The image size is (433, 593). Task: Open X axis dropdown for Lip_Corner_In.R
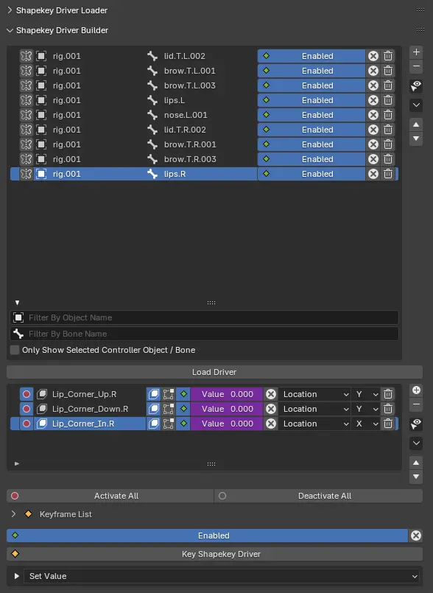pyautogui.click(x=366, y=424)
